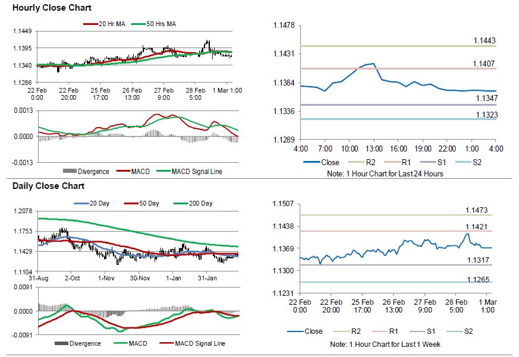Select the 1.1265 level label
The height and width of the screenshot is (357, 519).
(x=477, y=277)
